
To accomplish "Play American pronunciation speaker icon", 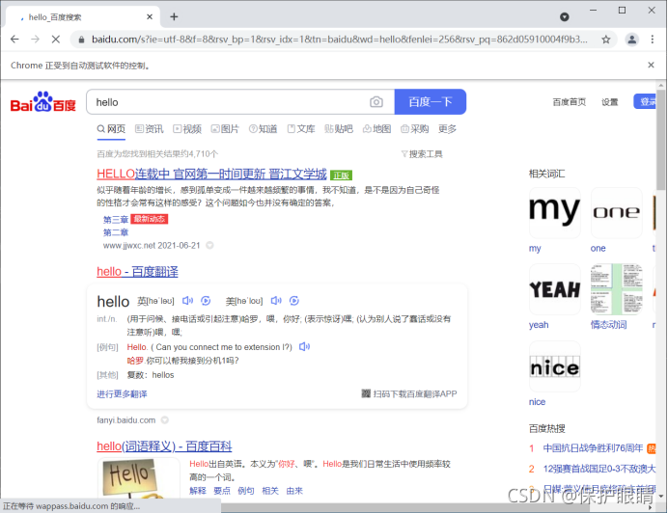I will 276,301.
